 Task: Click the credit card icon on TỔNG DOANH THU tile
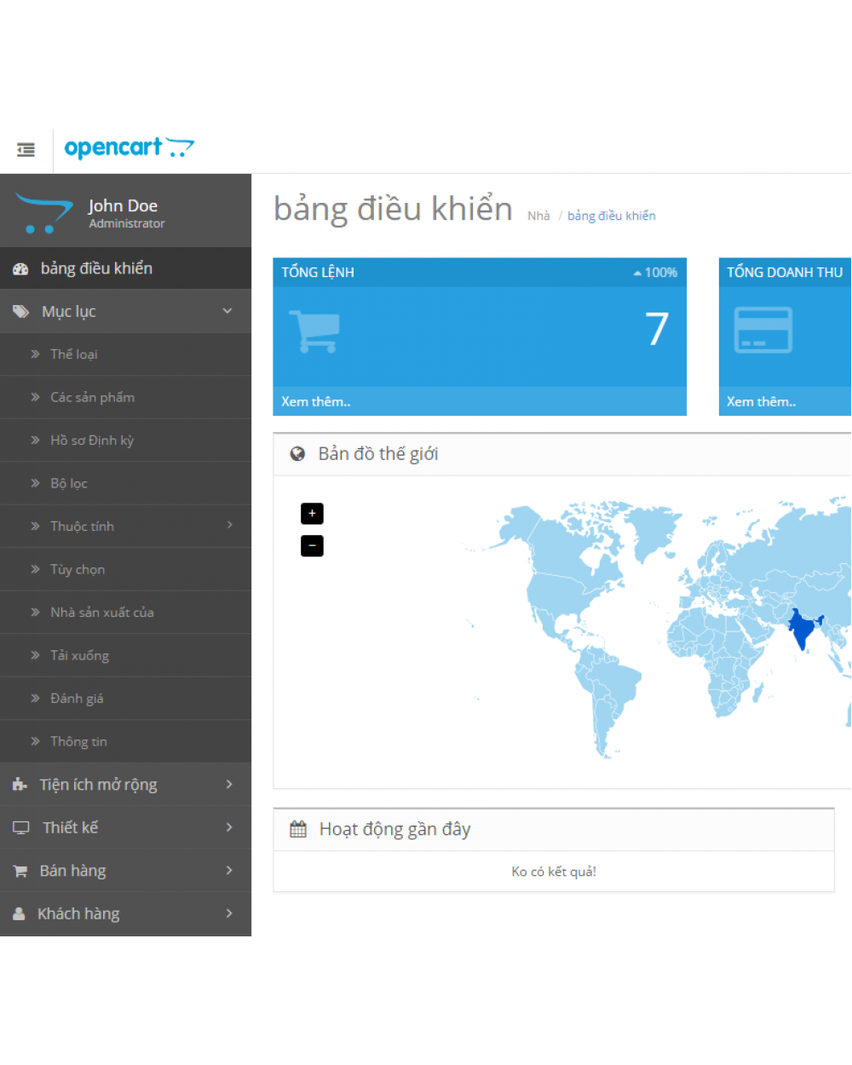(x=763, y=331)
